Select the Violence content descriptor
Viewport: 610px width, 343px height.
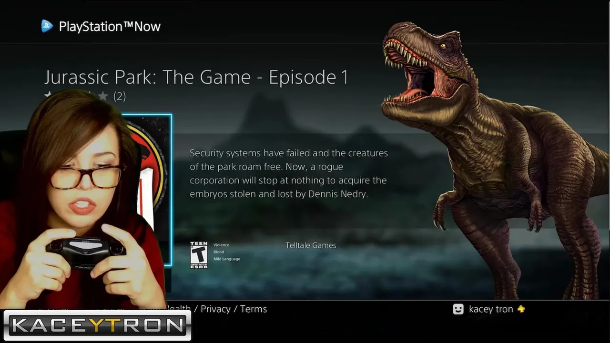[x=221, y=245]
